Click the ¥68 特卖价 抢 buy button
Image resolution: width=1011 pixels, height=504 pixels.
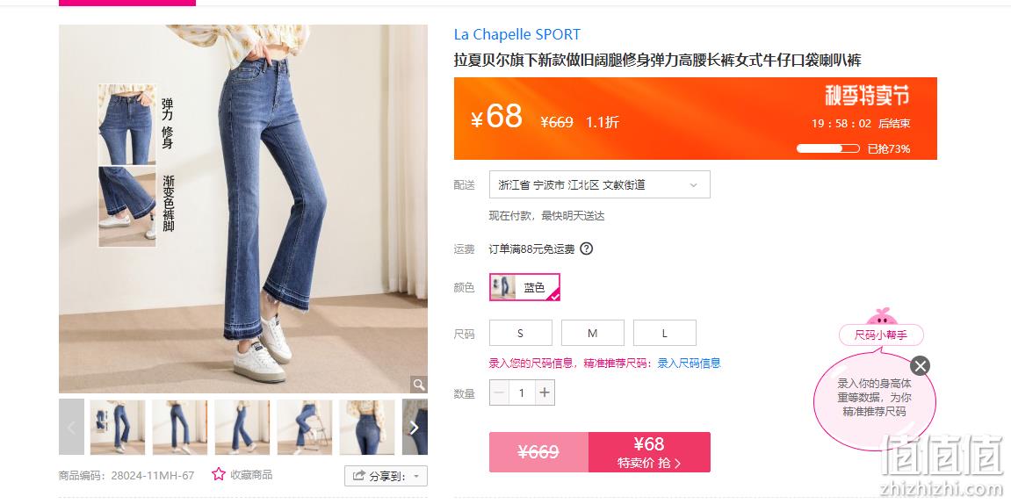(649, 452)
